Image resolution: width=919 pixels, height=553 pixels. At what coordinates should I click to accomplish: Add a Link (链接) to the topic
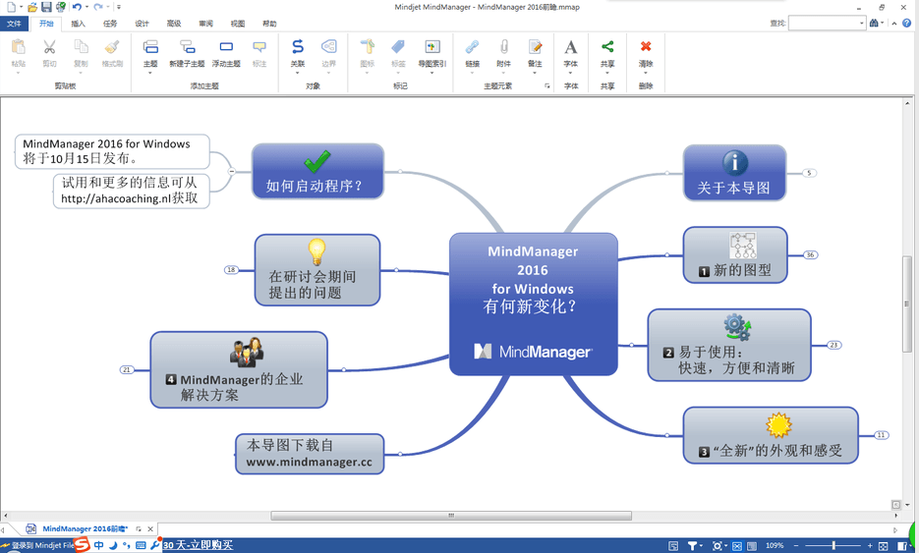click(x=473, y=47)
